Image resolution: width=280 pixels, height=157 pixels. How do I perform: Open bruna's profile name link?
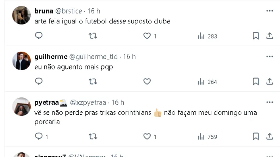44,11
